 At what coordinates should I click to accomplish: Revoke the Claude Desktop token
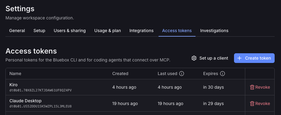point(260,103)
